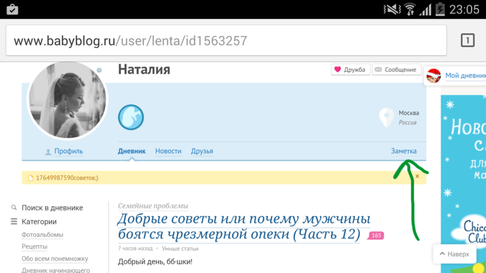Click the person icon beside Профиль
Image resolution: width=486 pixels, height=273 pixels.
click(x=48, y=152)
